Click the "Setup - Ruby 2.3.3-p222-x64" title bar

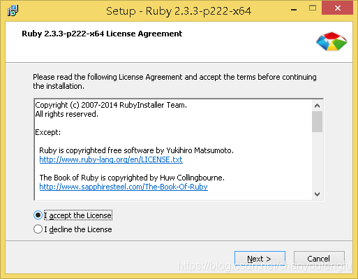pos(179,11)
